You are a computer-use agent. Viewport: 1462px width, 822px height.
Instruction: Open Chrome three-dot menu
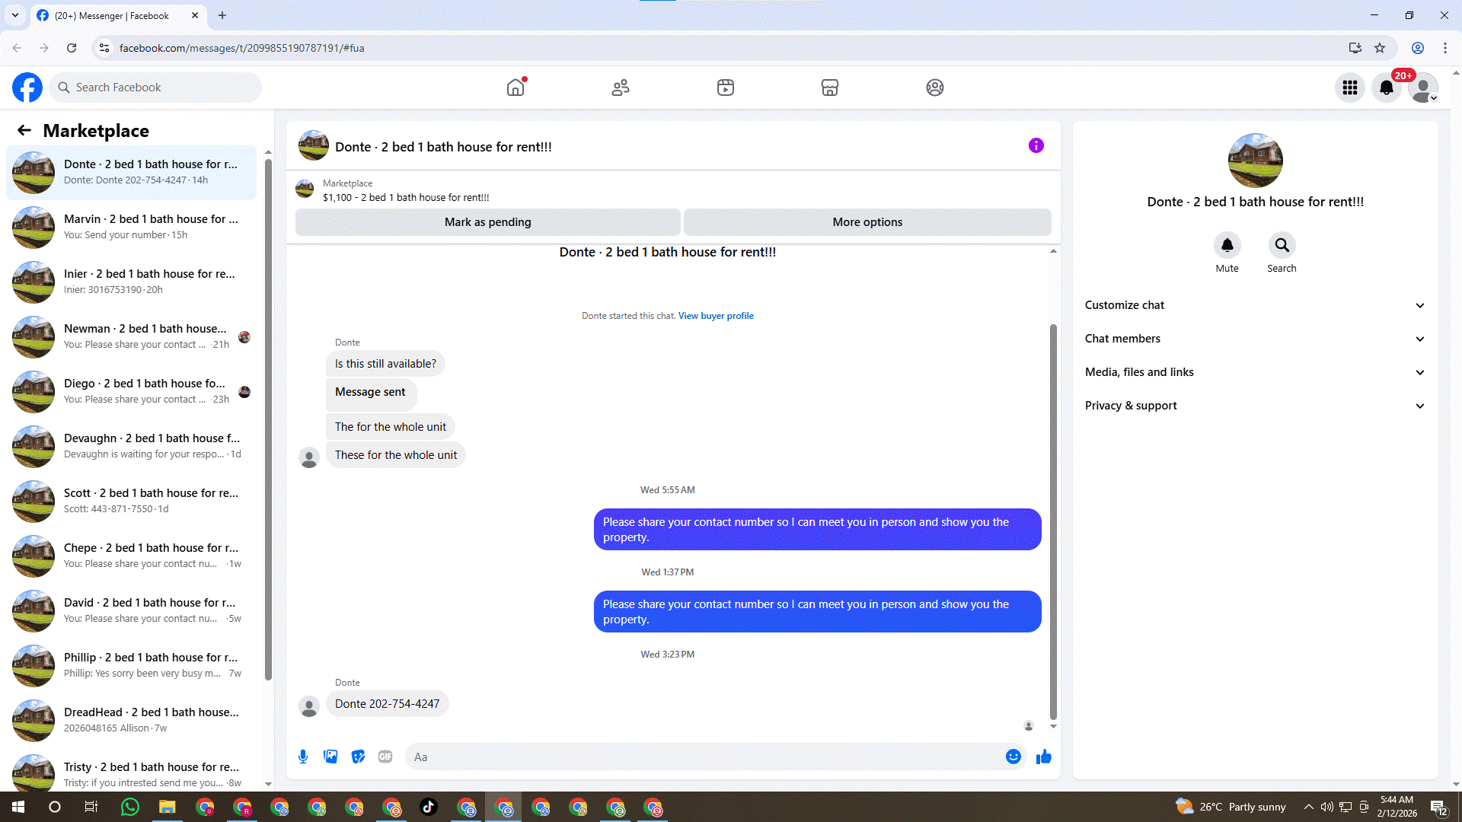[1445, 48]
